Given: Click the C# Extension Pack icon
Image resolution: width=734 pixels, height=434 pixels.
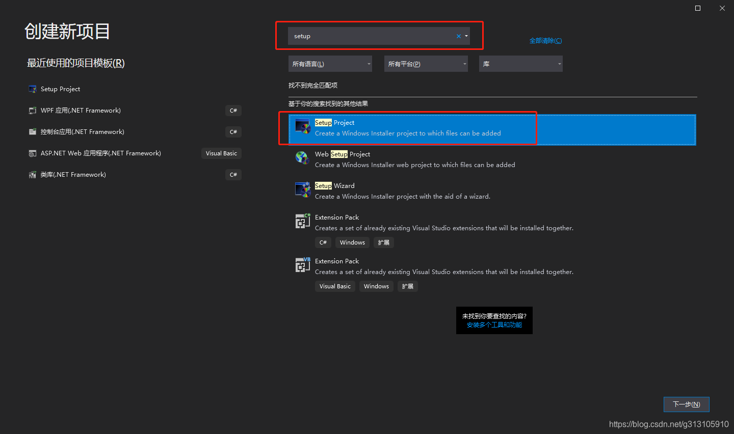Looking at the screenshot, I should pyautogui.click(x=303, y=221).
